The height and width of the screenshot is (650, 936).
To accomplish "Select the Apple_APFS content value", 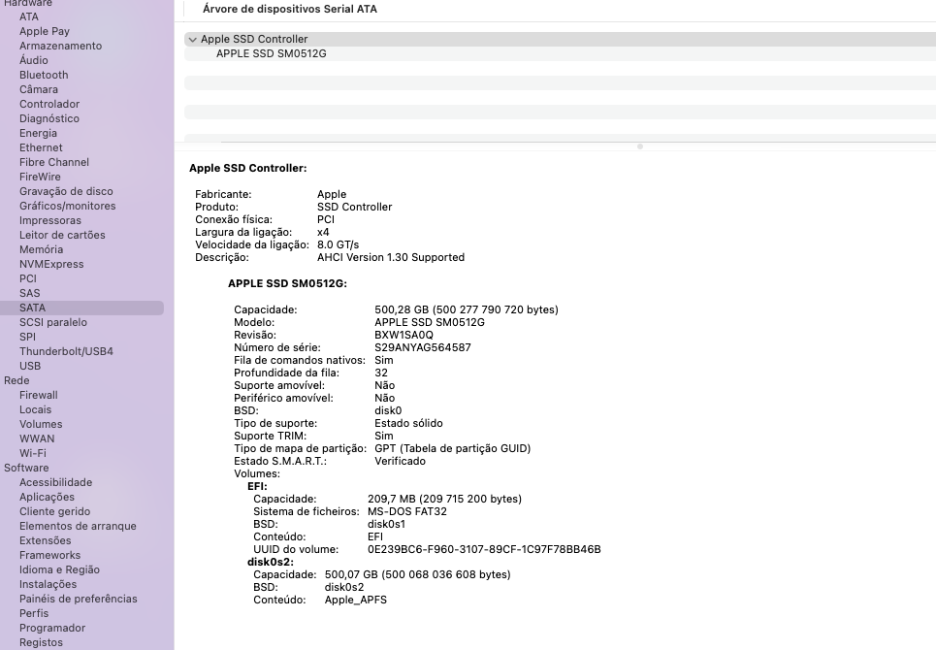I will (355, 600).
